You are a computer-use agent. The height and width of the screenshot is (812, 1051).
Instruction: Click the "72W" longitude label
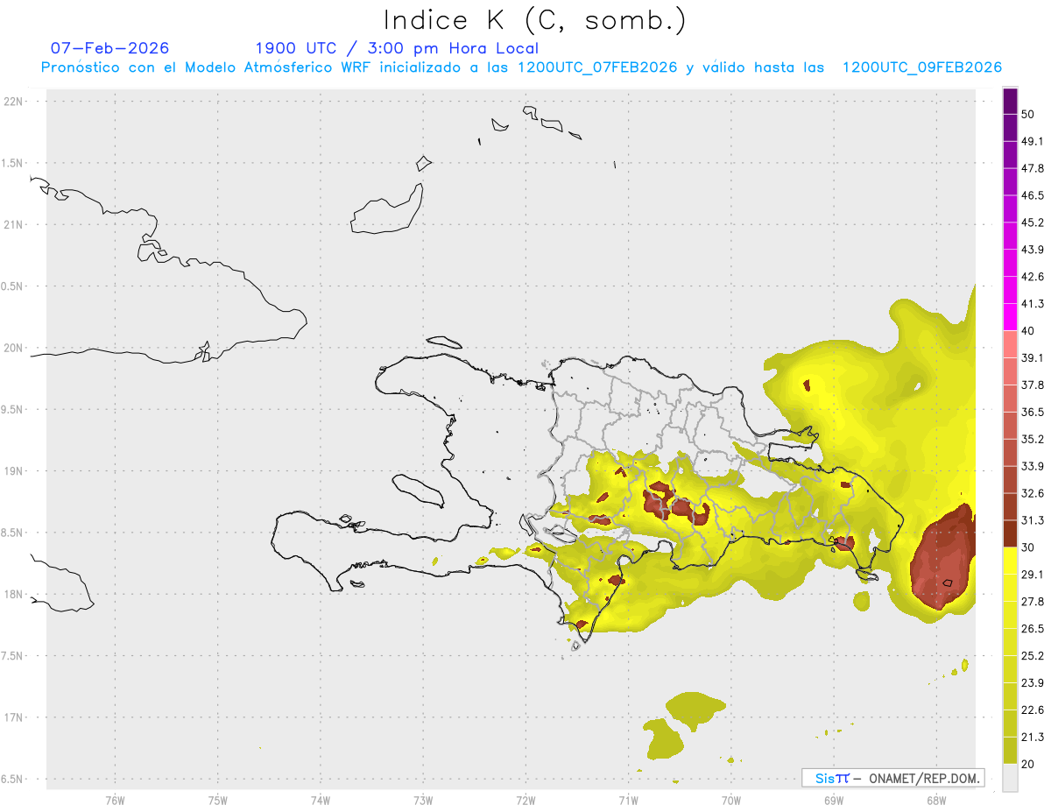[526, 800]
